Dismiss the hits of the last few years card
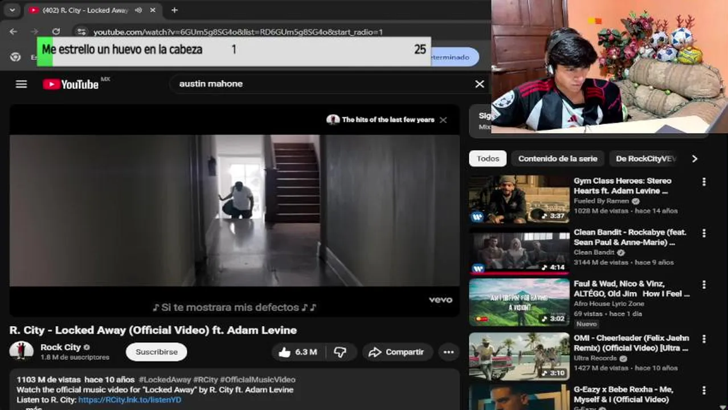This screenshot has height=410, width=728. [x=443, y=120]
